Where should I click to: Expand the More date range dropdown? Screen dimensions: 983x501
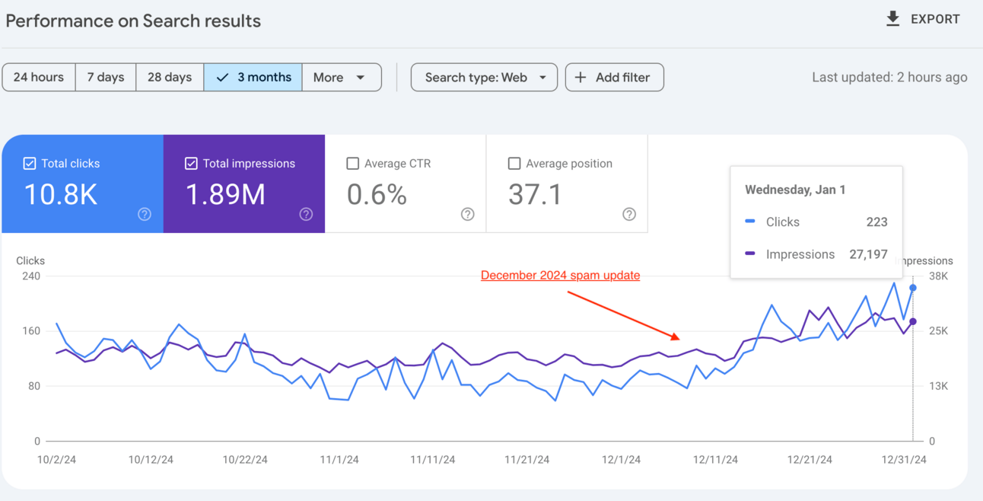coord(342,77)
